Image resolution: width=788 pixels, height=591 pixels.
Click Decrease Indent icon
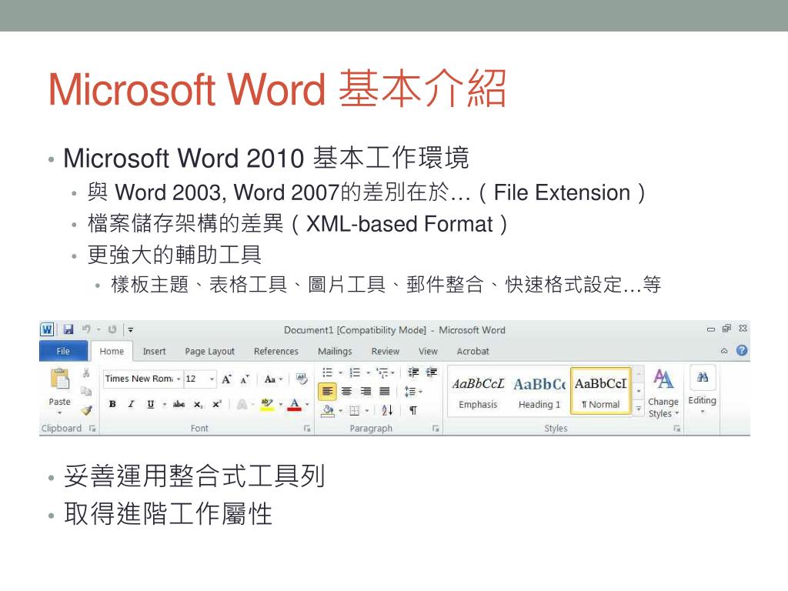[413, 372]
